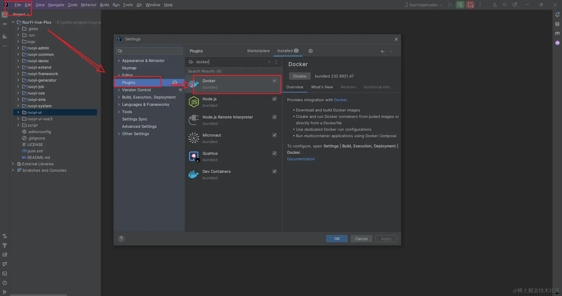This screenshot has height=296, width=562.
Task: Open the Maven tool window icon
Action: [557, 33]
